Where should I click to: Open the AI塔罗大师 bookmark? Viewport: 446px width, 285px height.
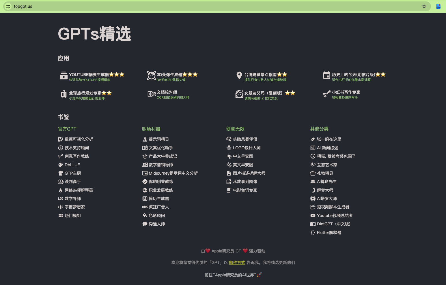[x=327, y=199]
